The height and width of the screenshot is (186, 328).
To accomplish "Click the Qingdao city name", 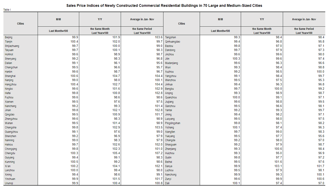I will point(9,115).
